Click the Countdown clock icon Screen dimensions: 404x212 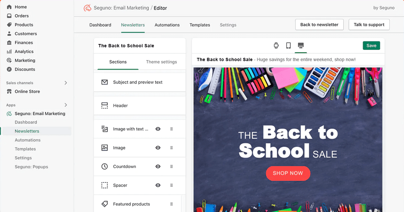point(105,167)
